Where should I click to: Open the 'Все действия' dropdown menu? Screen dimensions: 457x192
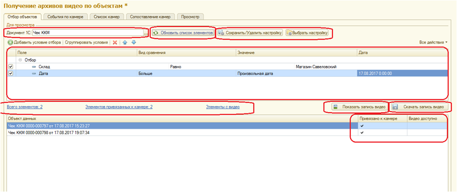(x=433, y=43)
